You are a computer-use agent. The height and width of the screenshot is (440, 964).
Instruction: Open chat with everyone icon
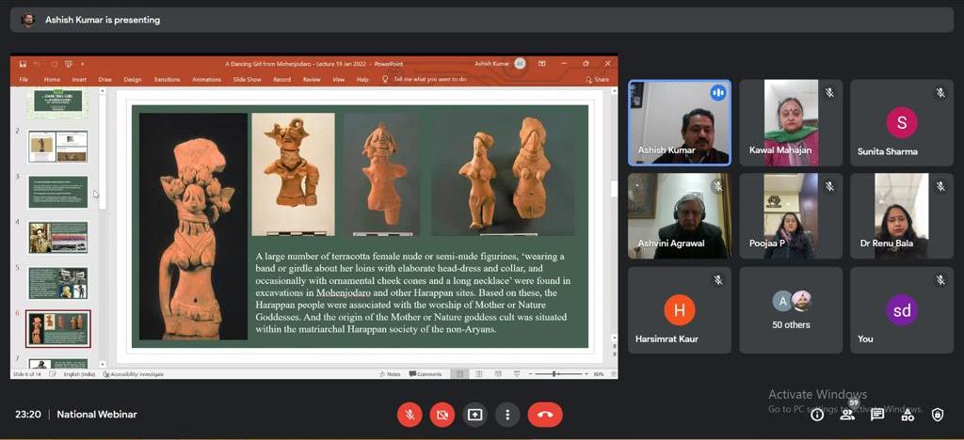pyautogui.click(x=877, y=415)
